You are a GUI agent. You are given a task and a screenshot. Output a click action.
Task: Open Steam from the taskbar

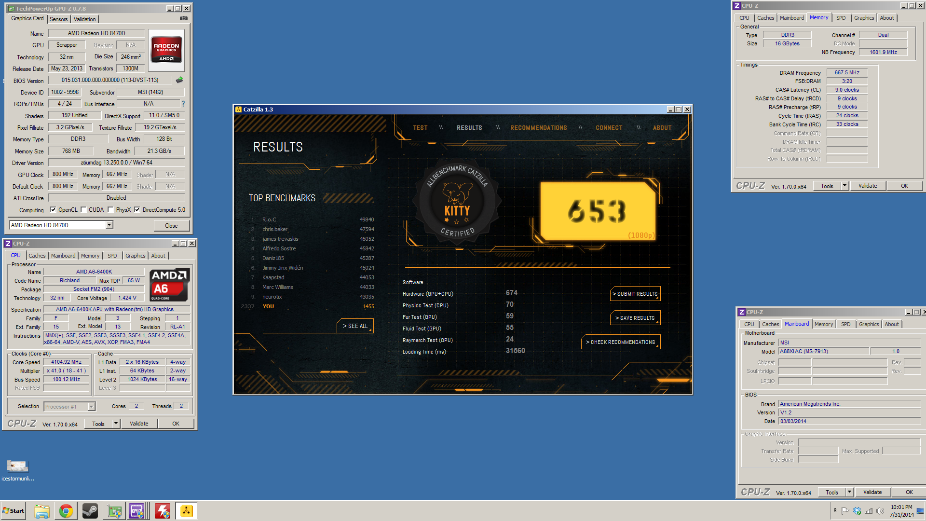coord(90,511)
